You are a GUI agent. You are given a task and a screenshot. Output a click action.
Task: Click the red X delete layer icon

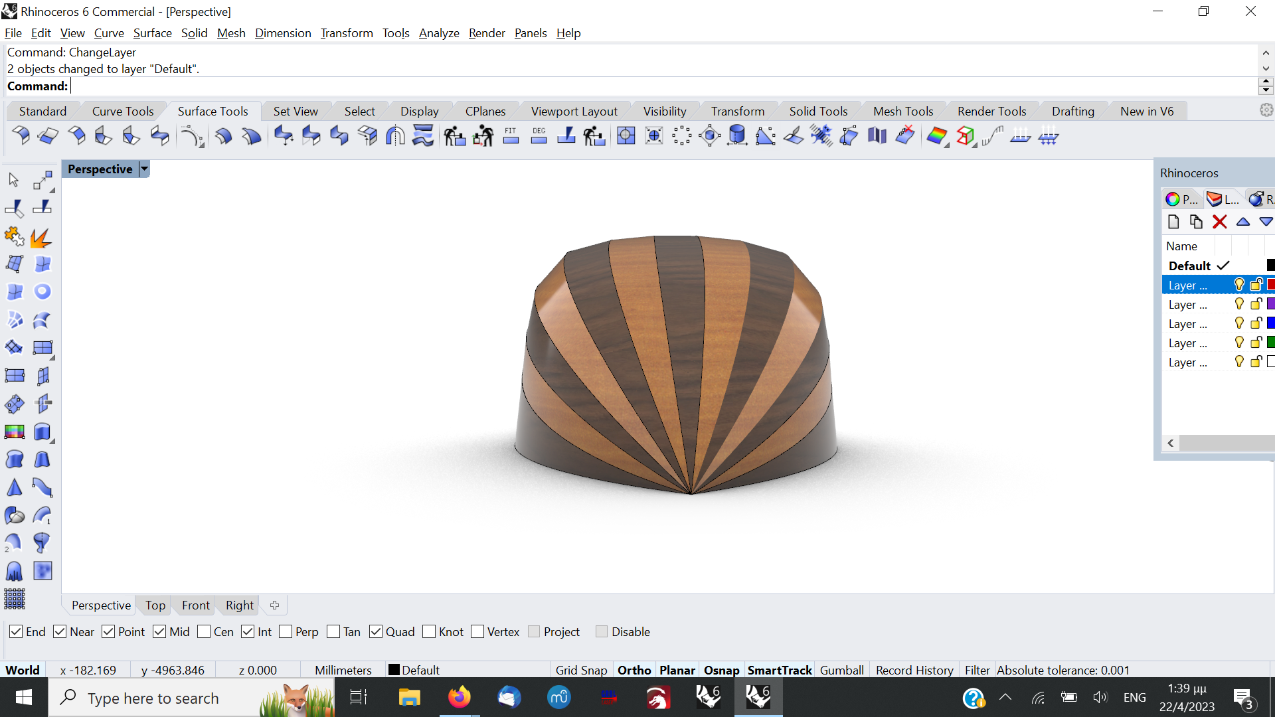(1219, 222)
